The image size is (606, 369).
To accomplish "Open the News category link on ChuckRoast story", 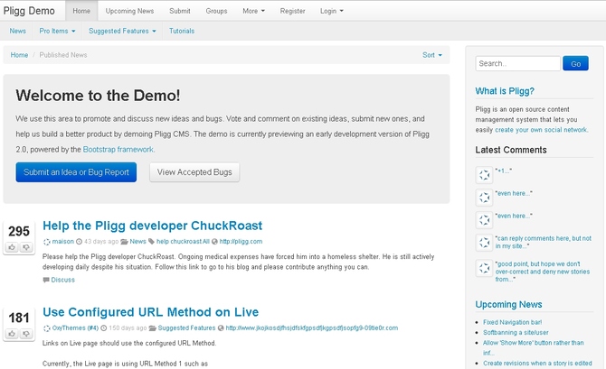I will point(138,242).
